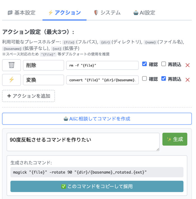Viewport: 196px width, 199px height.
Task: Switch to the 基本設定 tab
Action: 22,13
